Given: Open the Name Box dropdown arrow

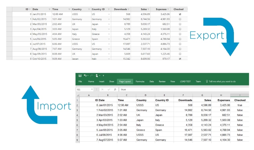Looking at the screenshot, I should (92, 90).
